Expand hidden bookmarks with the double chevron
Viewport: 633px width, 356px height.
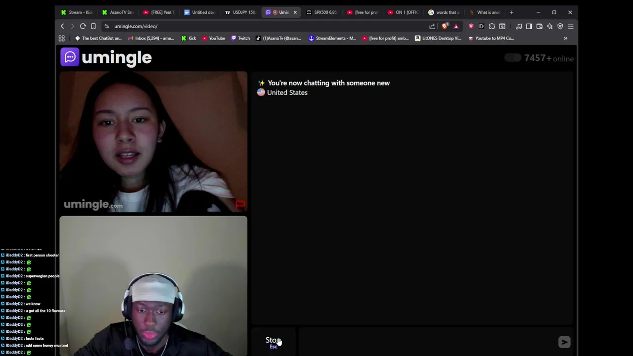[x=565, y=38]
